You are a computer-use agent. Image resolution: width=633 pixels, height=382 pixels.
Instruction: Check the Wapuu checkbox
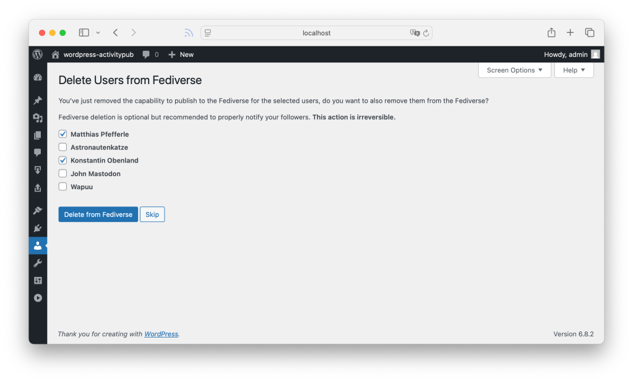point(62,187)
